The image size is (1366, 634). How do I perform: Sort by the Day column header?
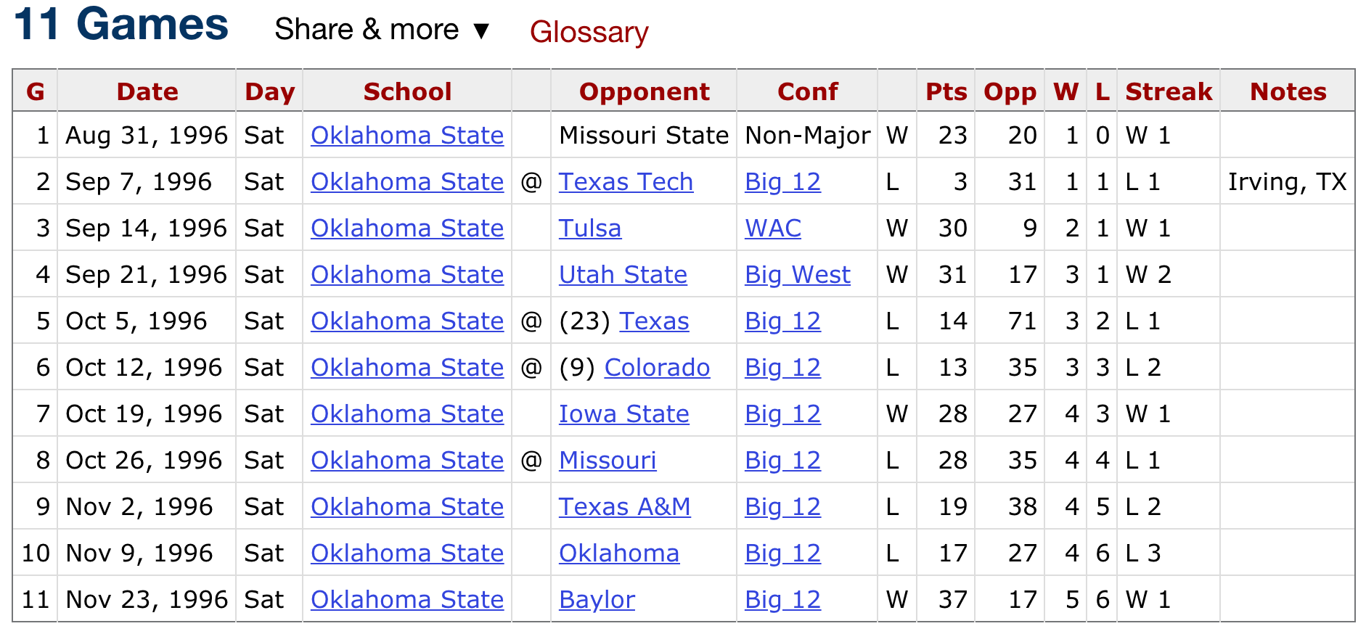pyautogui.click(x=269, y=91)
